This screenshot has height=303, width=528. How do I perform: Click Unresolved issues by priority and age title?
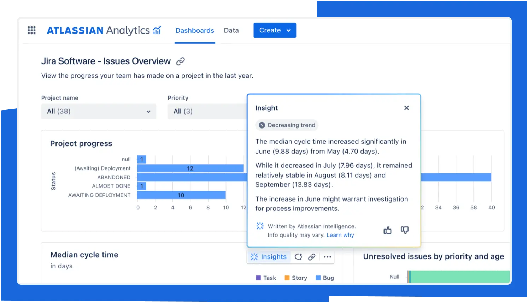point(434,256)
